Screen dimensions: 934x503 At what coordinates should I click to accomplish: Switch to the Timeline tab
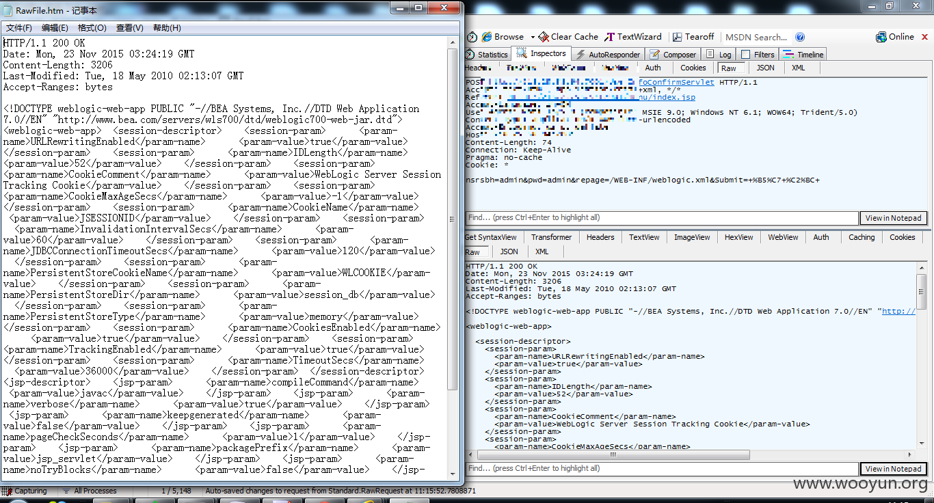click(803, 55)
